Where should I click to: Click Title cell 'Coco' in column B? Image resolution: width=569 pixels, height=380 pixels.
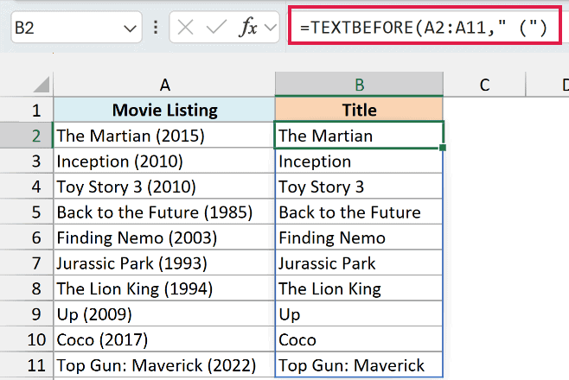(359, 339)
